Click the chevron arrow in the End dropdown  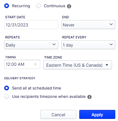[x=111, y=24]
